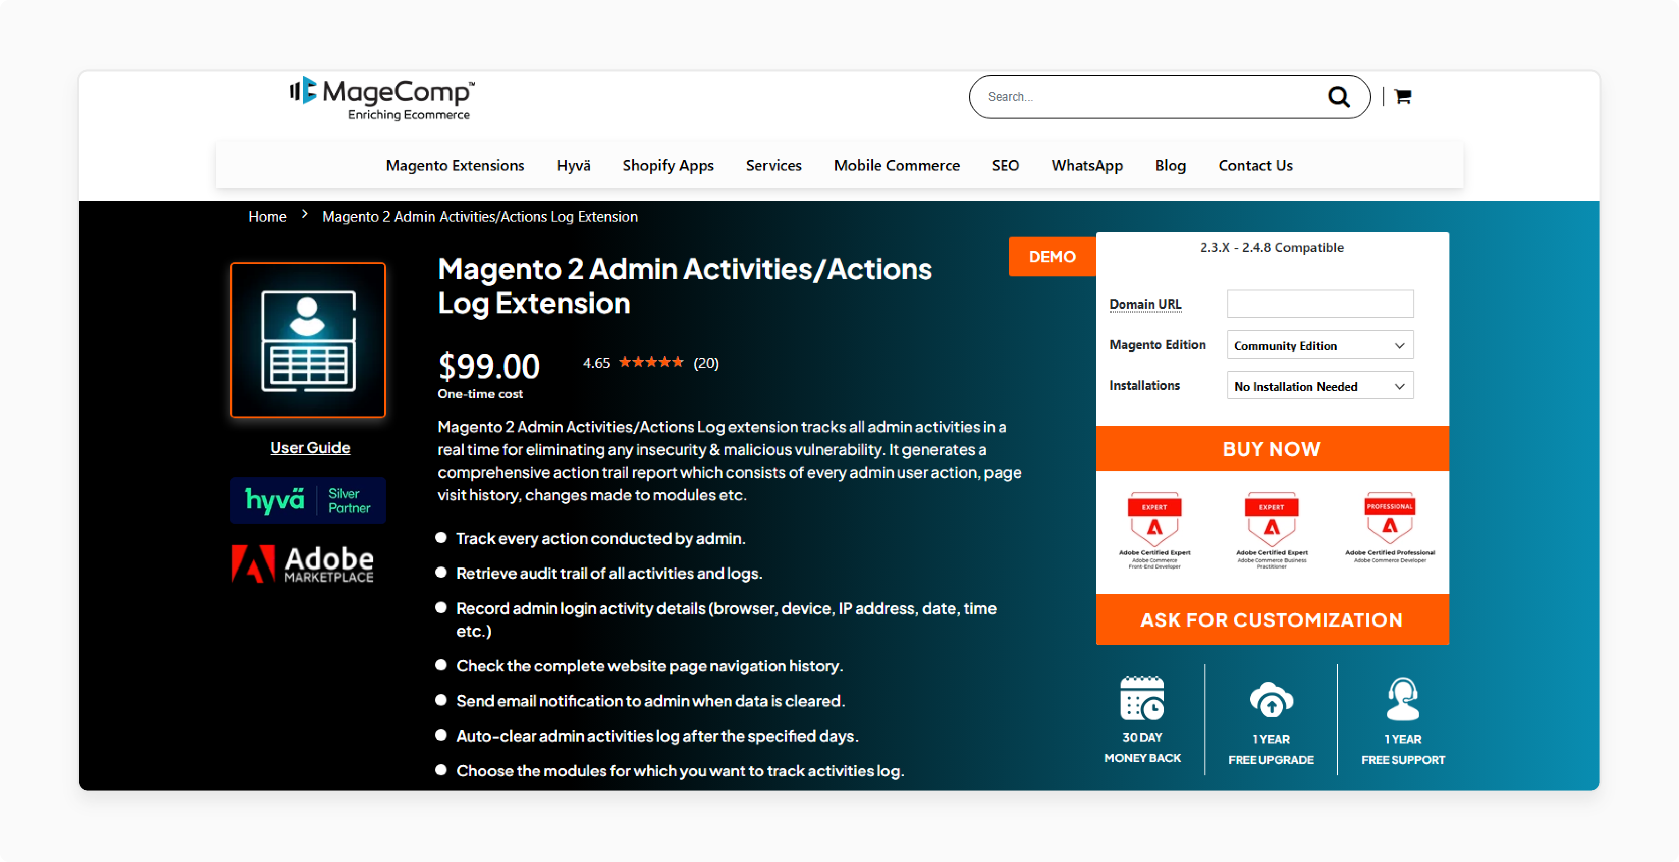Open the Services menu
Screen dimensions: 1679x862
point(773,166)
